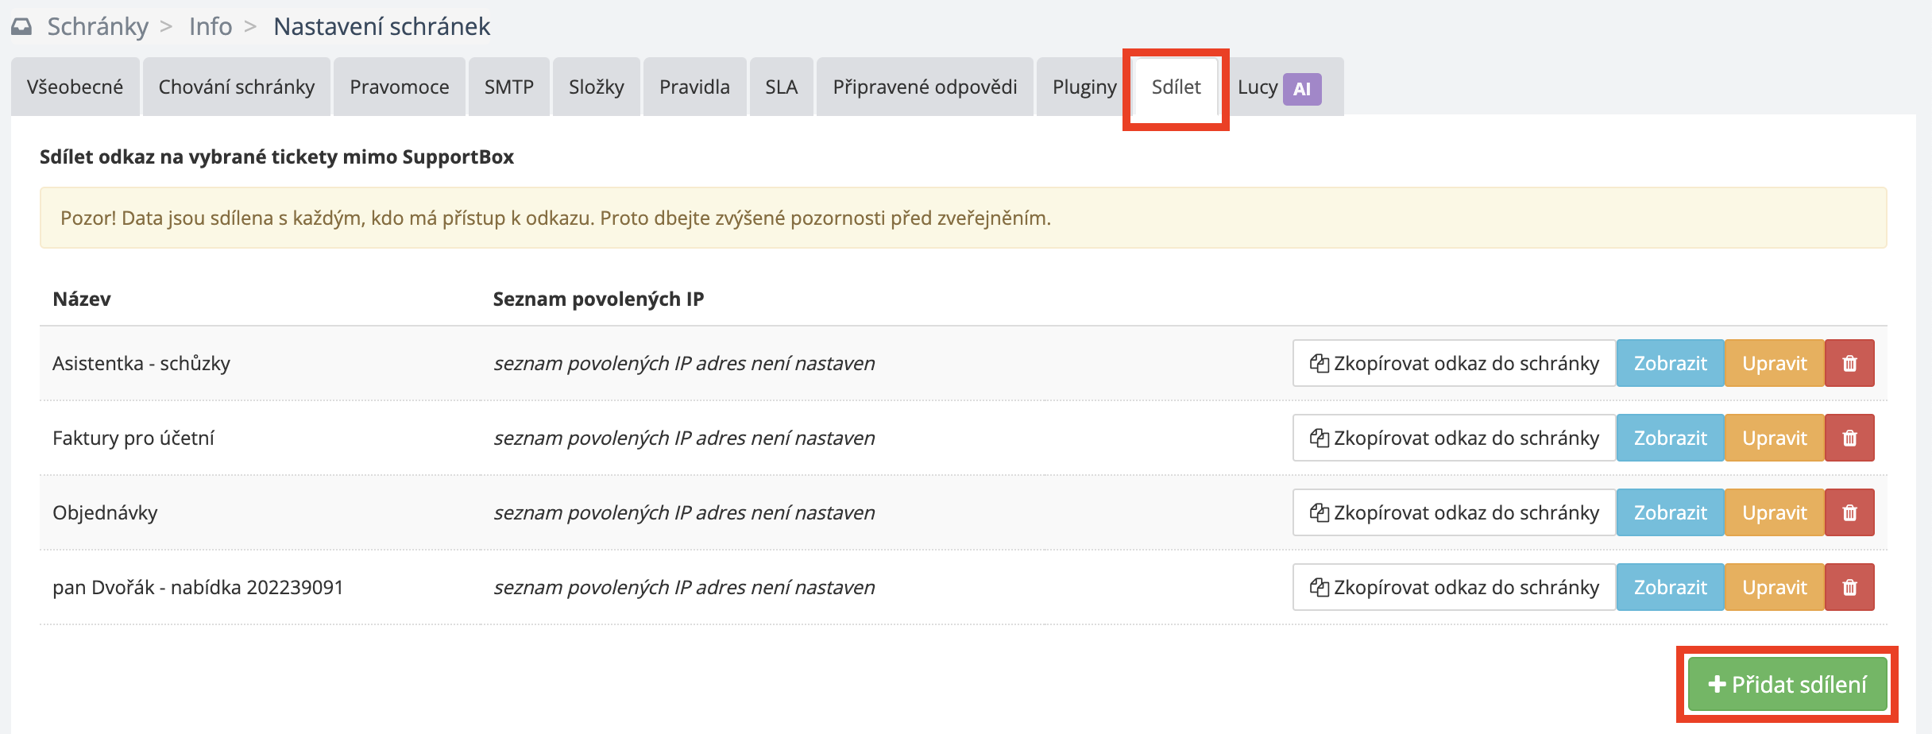The image size is (1932, 734).
Task: Select the Pravidla tab
Action: coord(694,87)
